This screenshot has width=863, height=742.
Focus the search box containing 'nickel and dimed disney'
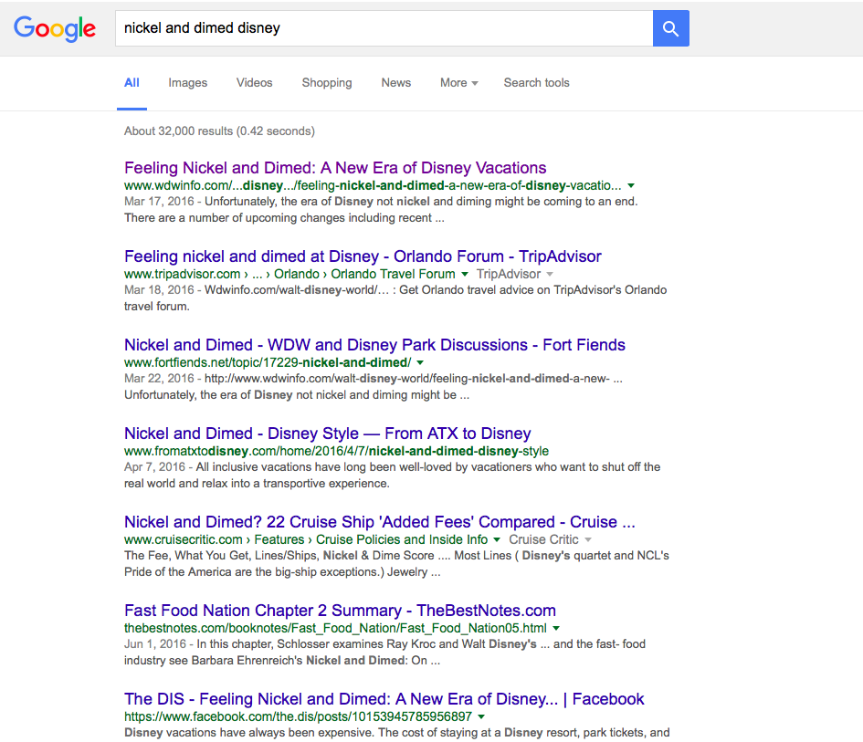click(x=384, y=28)
